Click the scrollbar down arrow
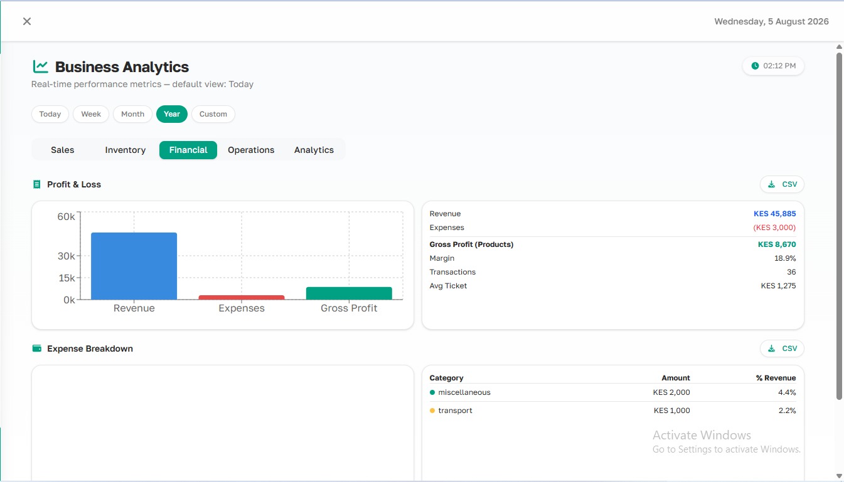 tap(840, 476)
